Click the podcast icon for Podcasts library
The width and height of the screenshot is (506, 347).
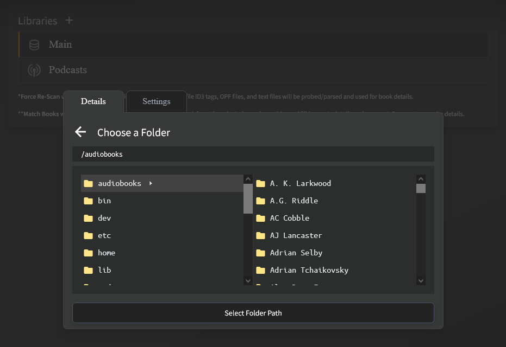pos(34,70)
